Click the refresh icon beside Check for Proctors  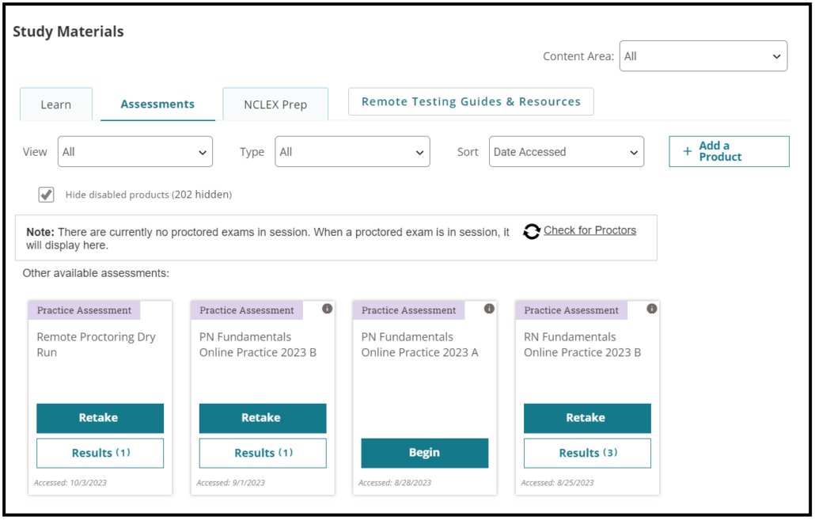(532, 231)
